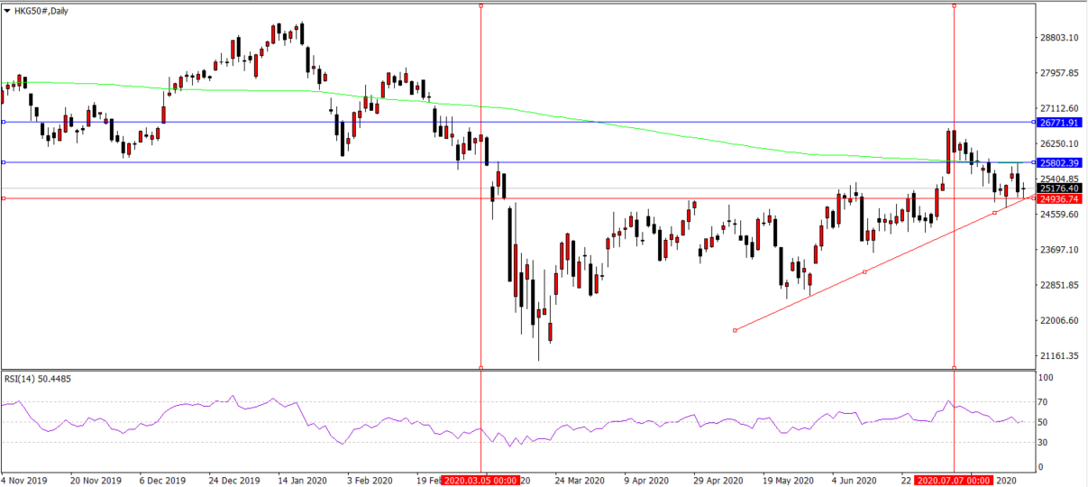The image size is (1088, 487).
Task: Click the 2020.07.07 00:00 date marker
Action: (x=954, y=481)
